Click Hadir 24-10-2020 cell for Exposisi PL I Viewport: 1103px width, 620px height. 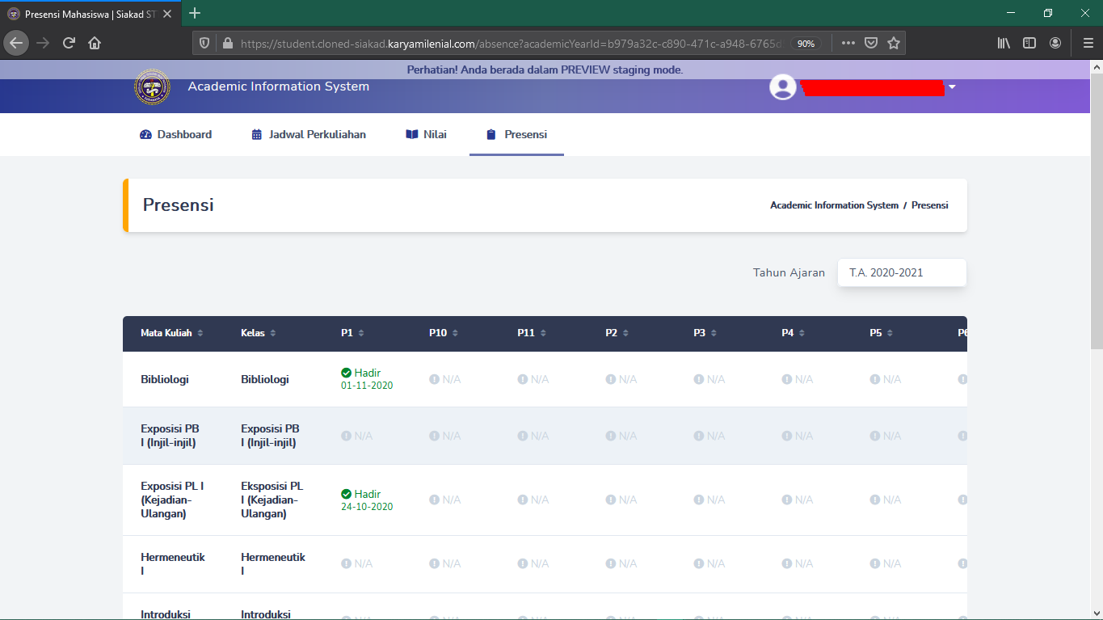click(367, 500)
